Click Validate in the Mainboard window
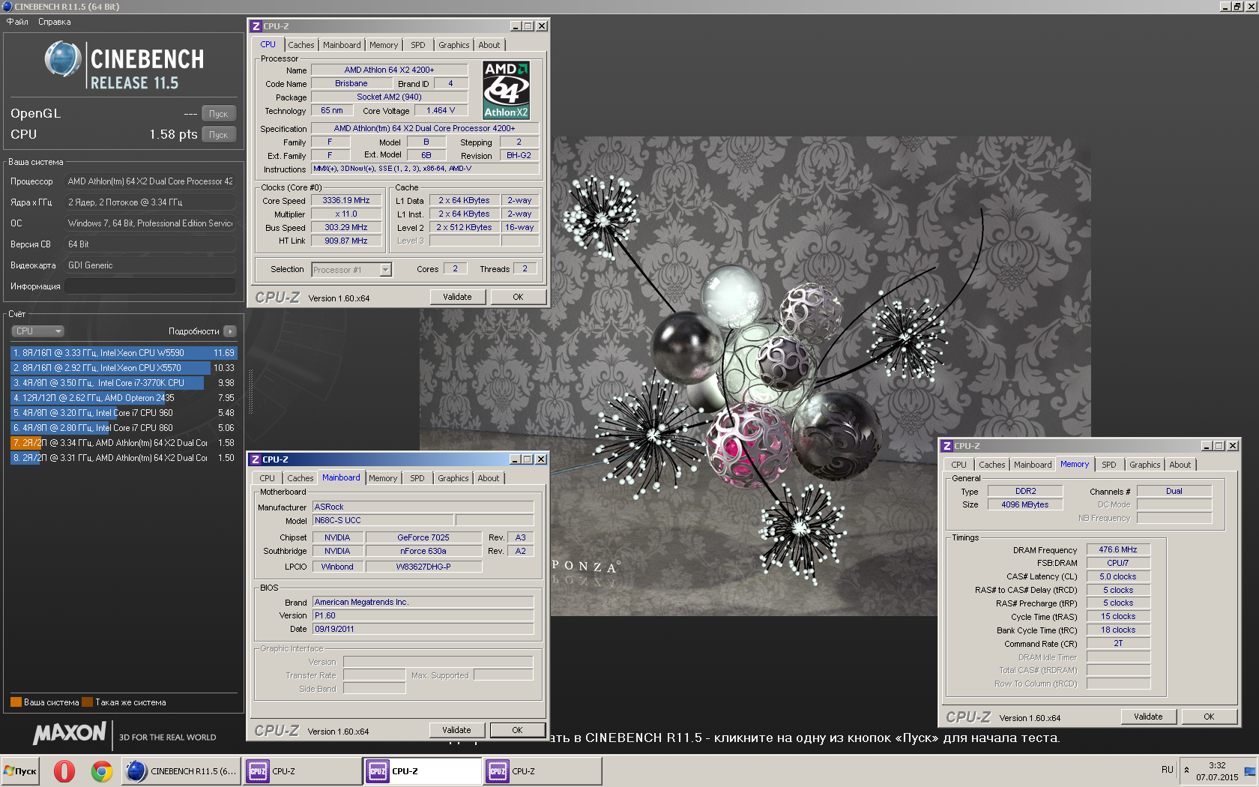The image size is (1259, 787). coord(456,730)
